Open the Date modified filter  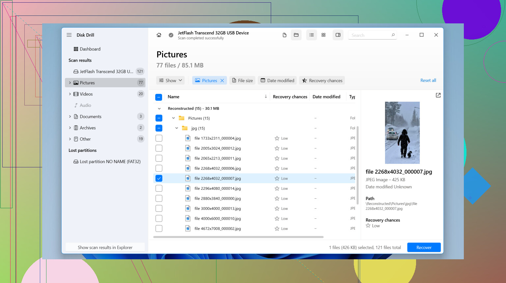coord(277,80)
